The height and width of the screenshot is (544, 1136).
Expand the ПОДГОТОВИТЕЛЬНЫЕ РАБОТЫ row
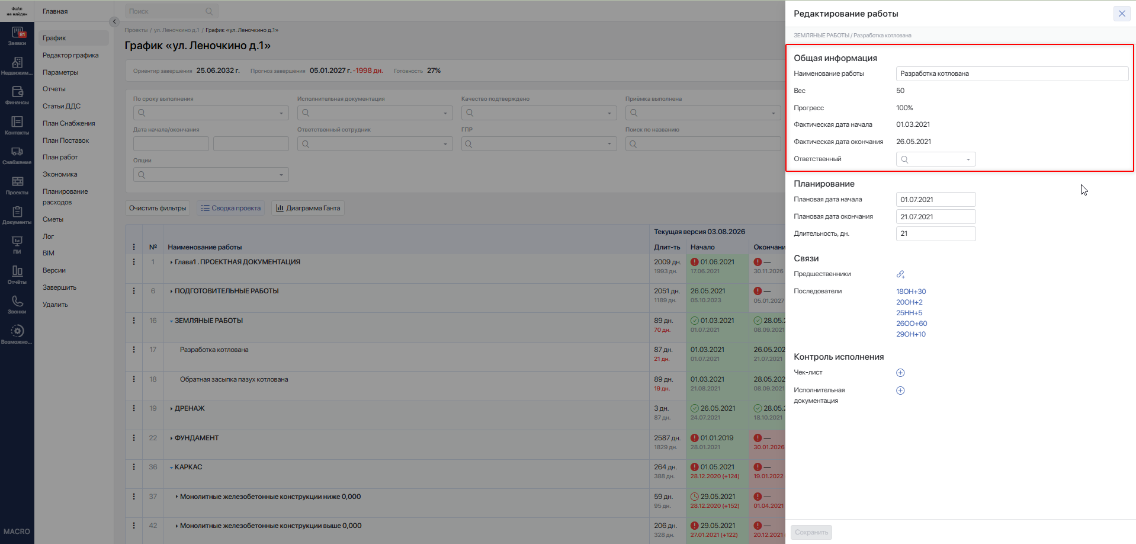[x=171, y=291]
